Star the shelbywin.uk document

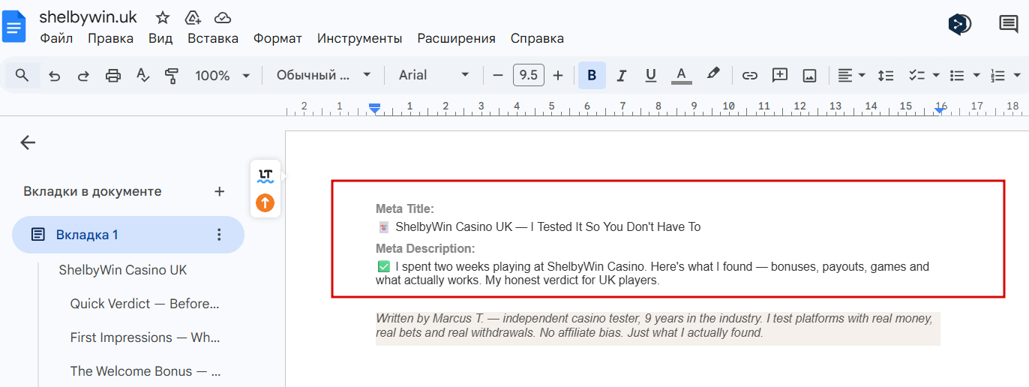[x=163, y=17]
